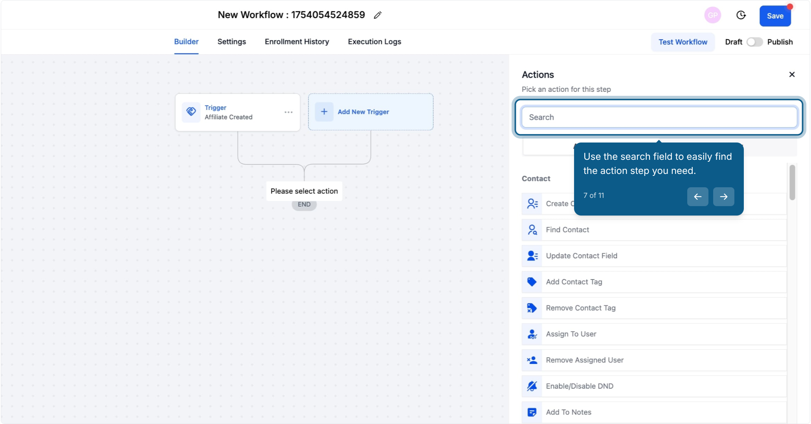The image size is (811, 424).
Task: Open the Execution Logs tab
Action: [374, 42]
